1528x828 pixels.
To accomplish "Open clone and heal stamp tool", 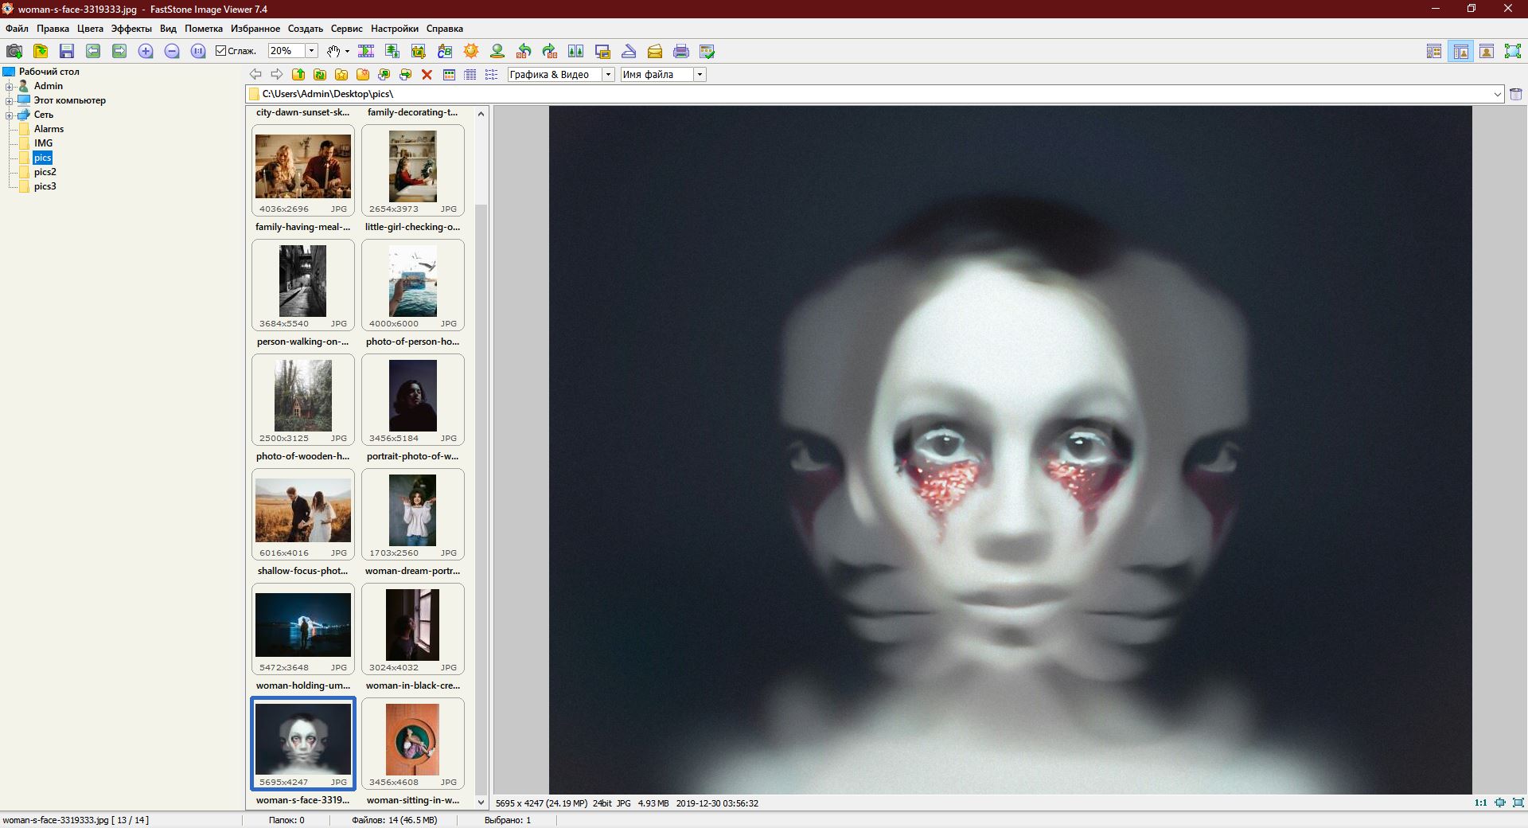I will 497,51.
